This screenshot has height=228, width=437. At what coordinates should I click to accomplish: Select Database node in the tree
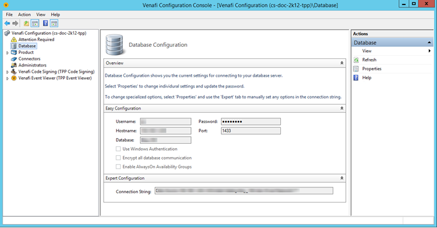(x=27, y=46)
